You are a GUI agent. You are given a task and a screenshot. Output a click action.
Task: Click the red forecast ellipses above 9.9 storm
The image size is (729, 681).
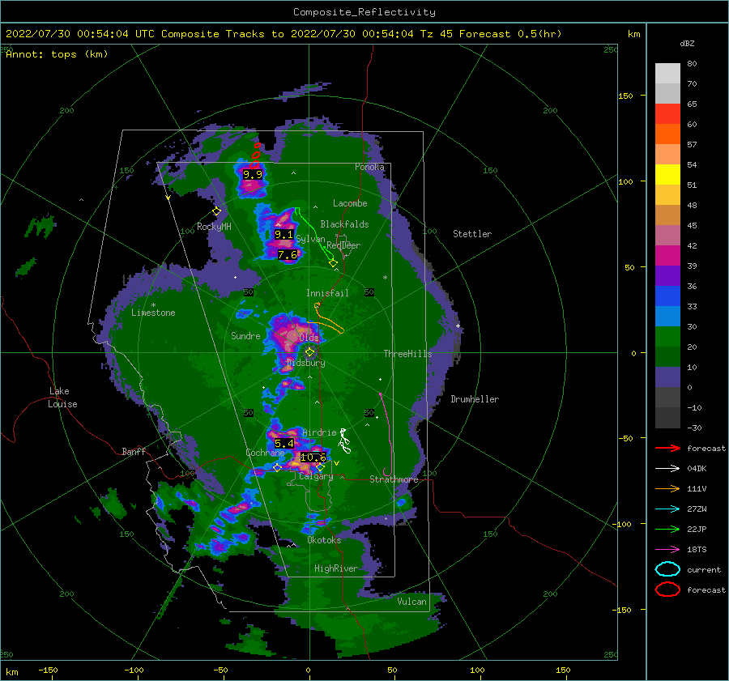click(256, 155)
